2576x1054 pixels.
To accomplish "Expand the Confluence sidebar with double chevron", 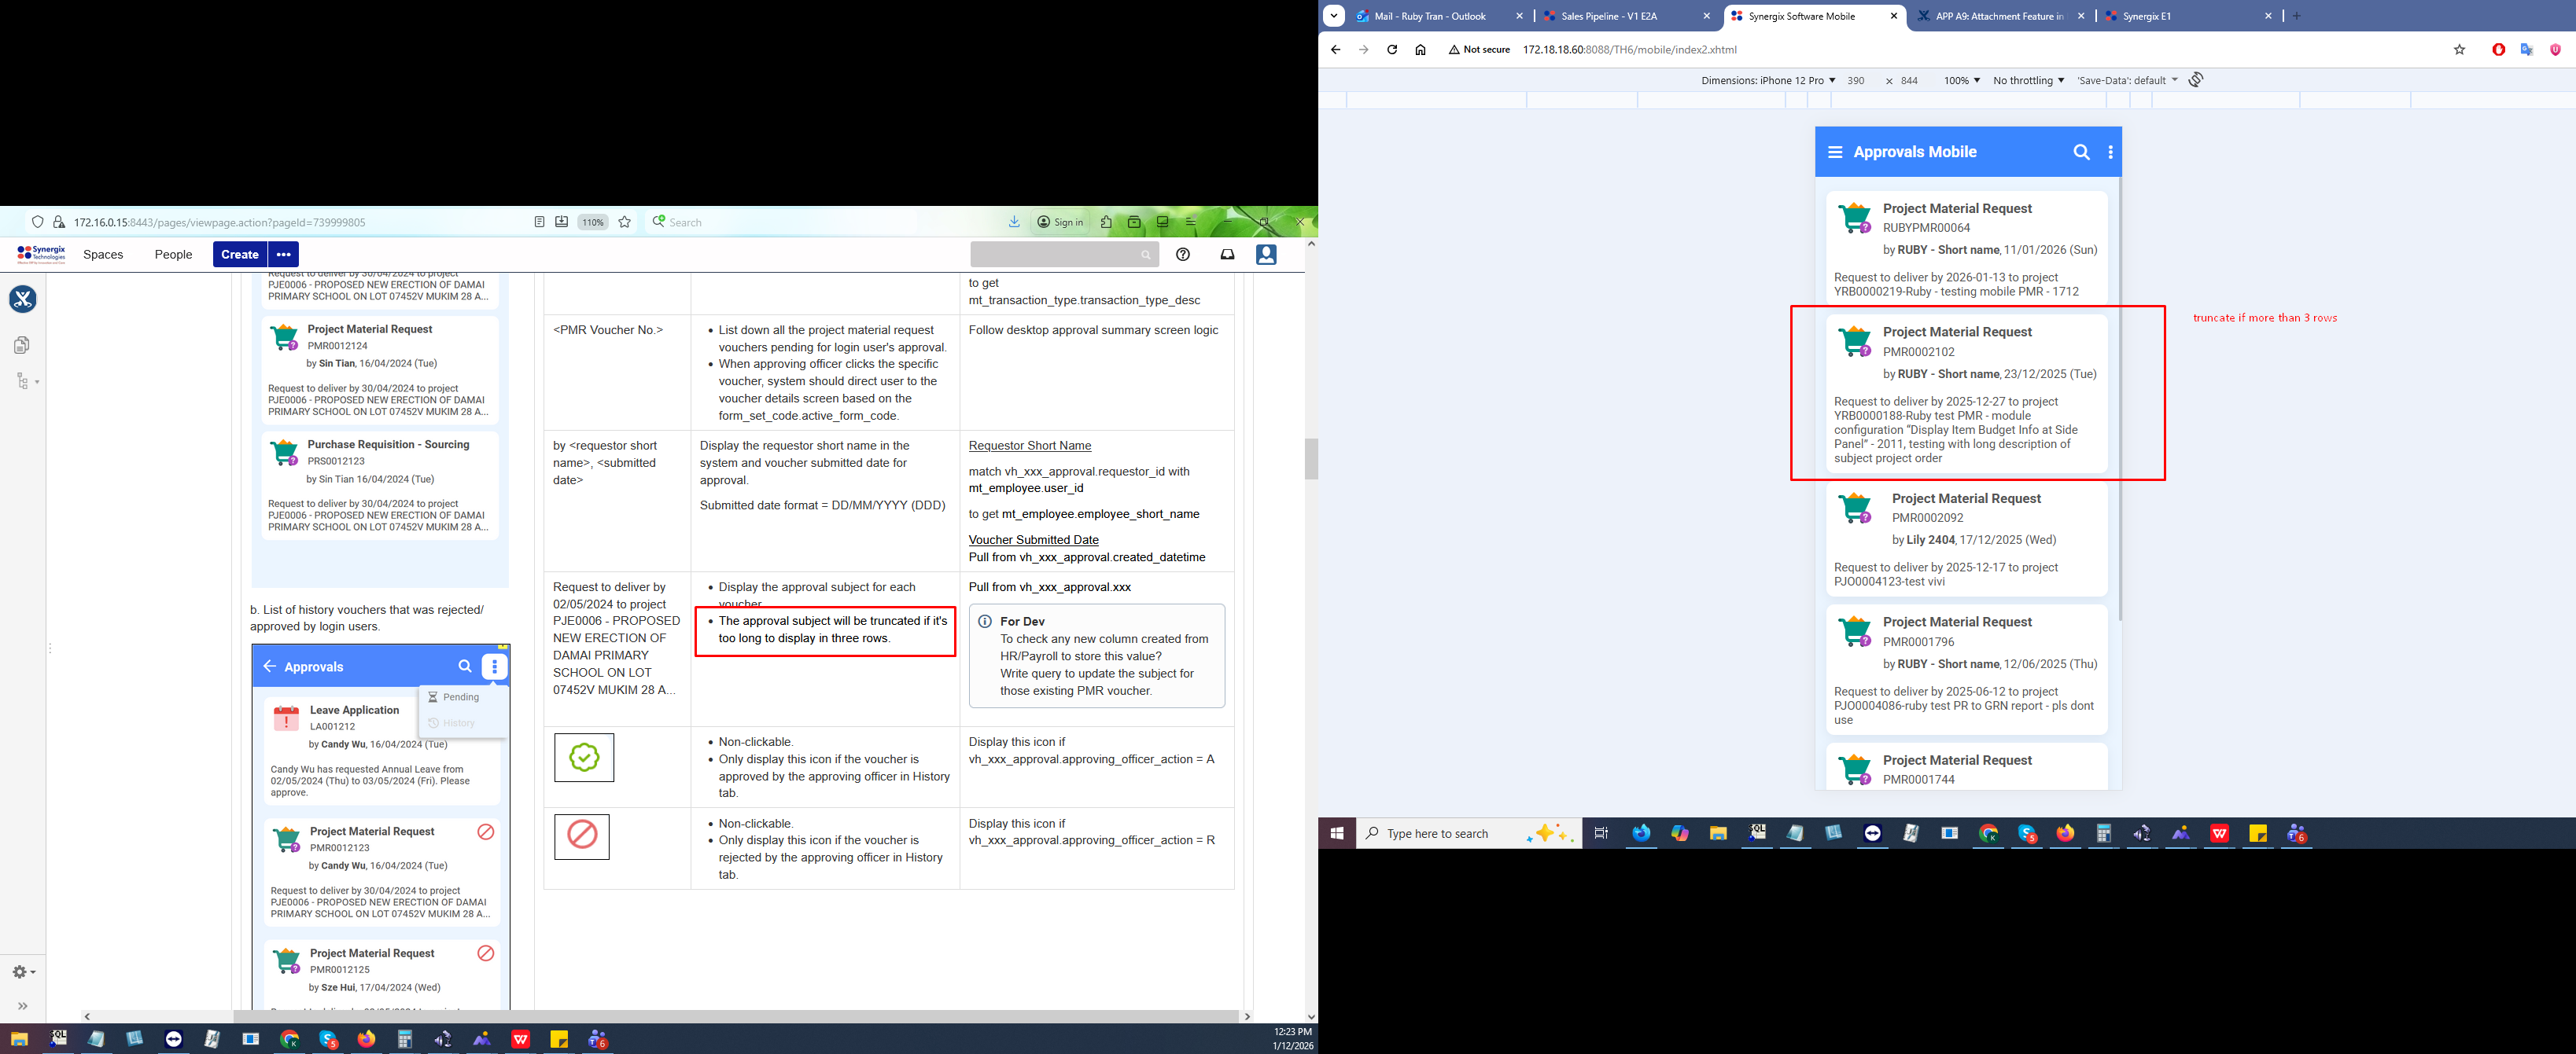I will click(x=23, y=1006).
